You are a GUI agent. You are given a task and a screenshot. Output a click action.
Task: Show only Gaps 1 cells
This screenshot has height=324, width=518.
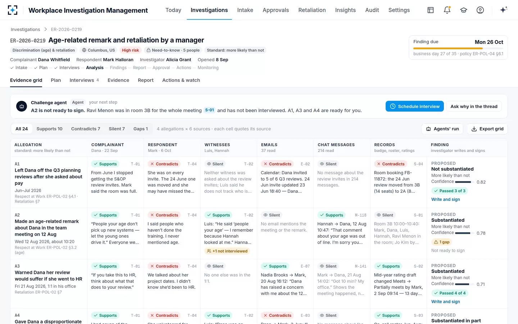pyautogui.click(x=141, y=129)
